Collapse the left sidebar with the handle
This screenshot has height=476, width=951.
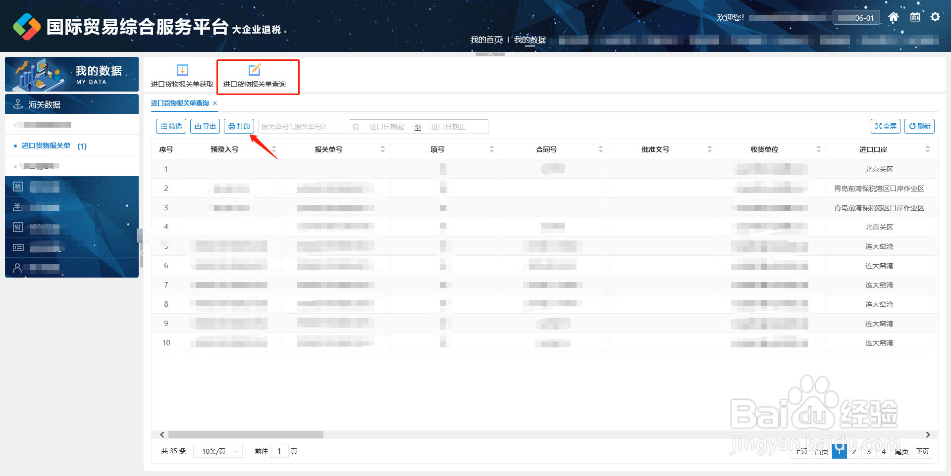[141, 252]
